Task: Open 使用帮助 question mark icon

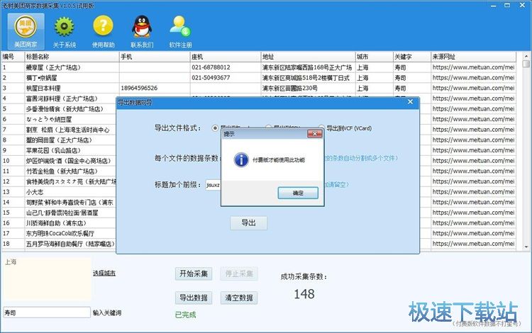Action: pyautogui.click(x=103, y=31)
